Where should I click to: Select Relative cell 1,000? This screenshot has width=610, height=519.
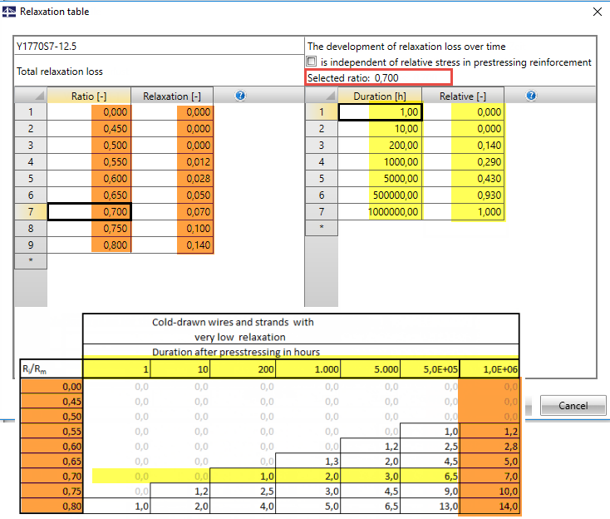tap(464, 212)
